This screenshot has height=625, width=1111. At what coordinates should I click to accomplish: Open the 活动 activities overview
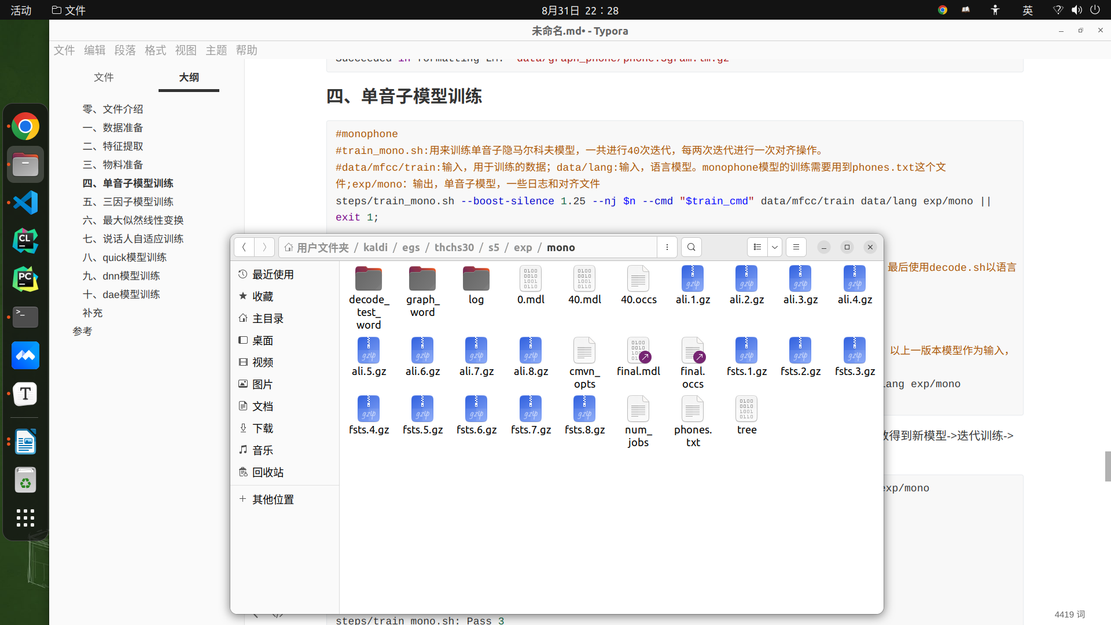tap(21, 10)
